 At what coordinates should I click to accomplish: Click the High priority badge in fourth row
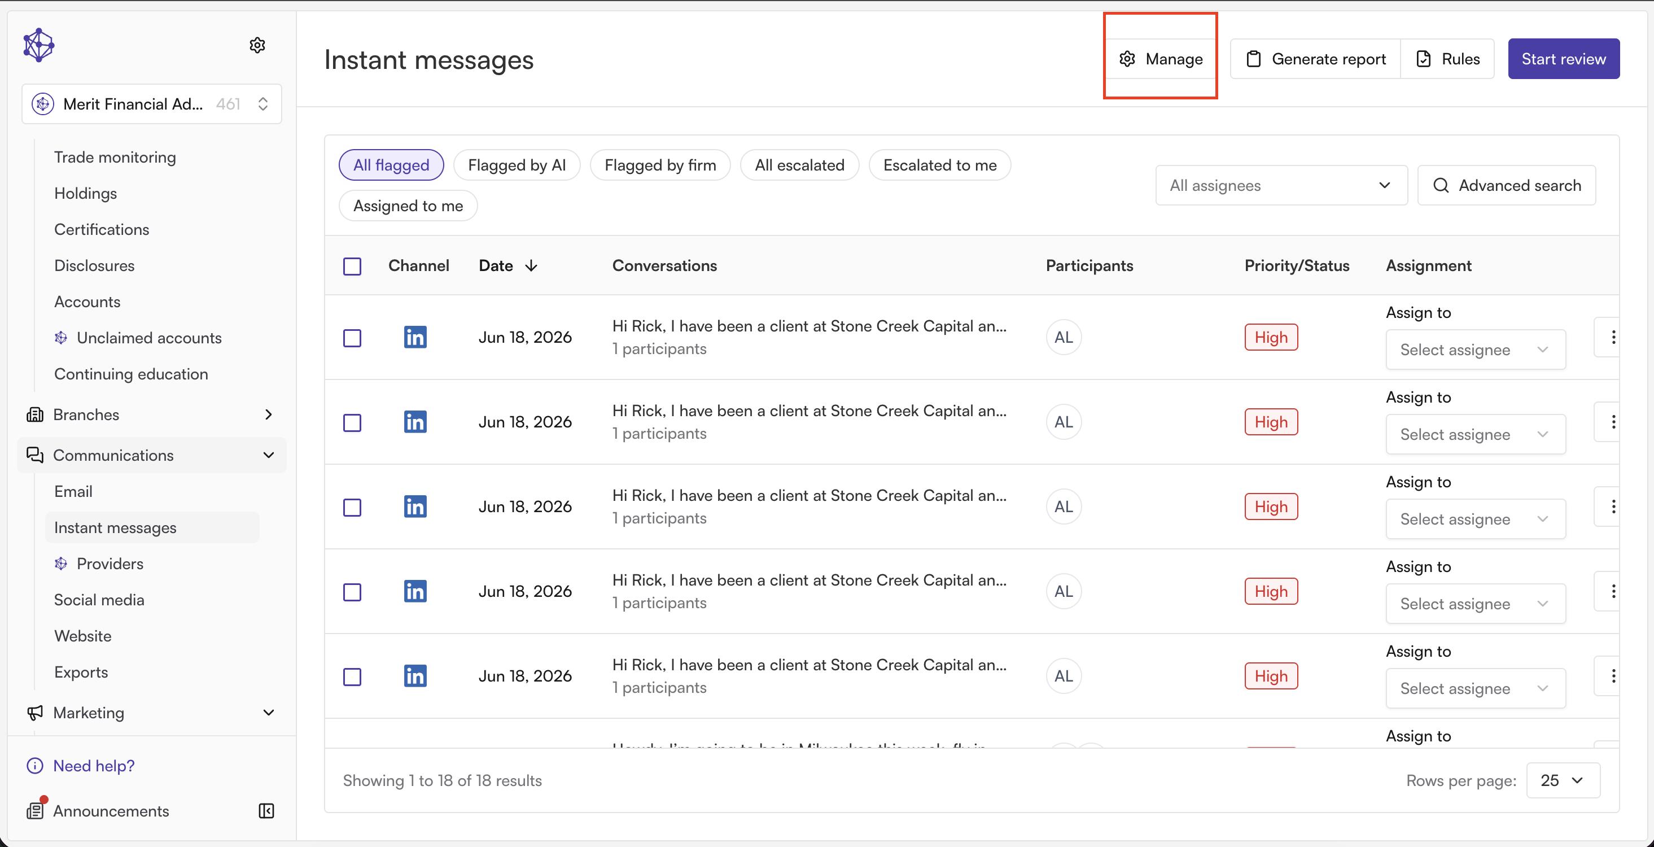pyautogui.click(x=1271, y=591)
